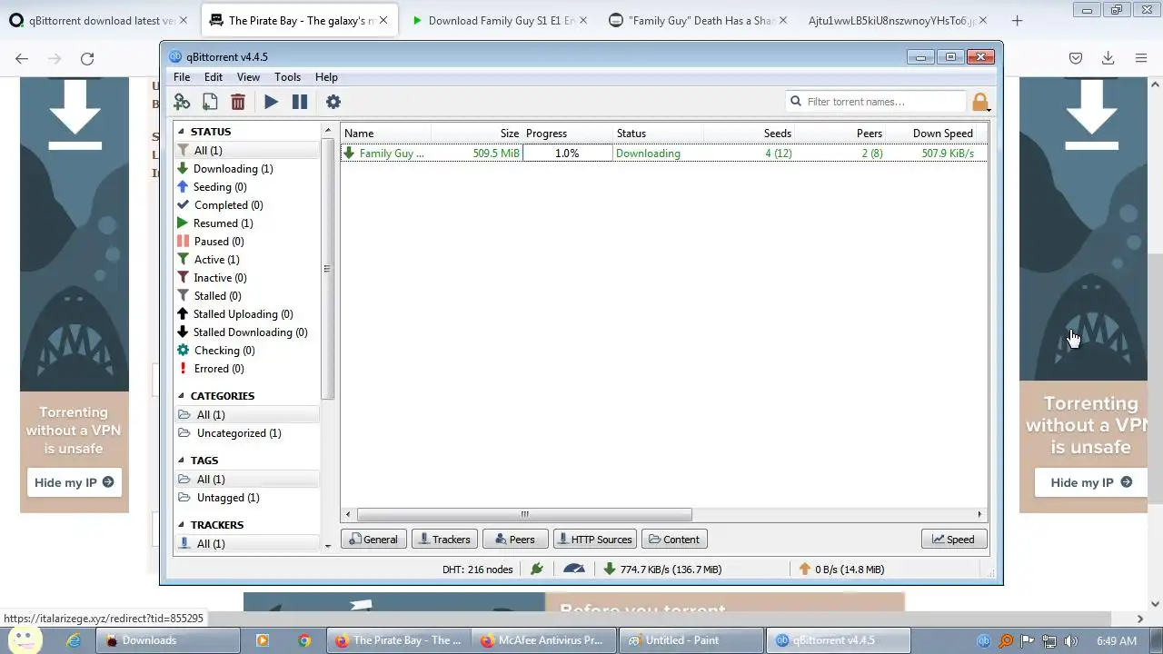
Task: Collapse the TRACKERS section in sidebar
Action: pos(182,525)
